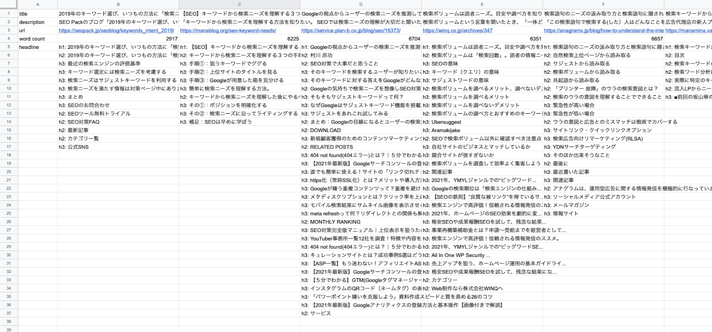Viewport: 712px width, 332px height.
Task: Select the word count value 2917
Action: (x=118, y=39)
